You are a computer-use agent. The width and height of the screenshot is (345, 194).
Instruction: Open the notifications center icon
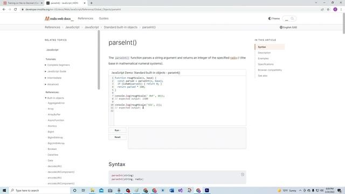pyautogui.click(x=340, y=190)
